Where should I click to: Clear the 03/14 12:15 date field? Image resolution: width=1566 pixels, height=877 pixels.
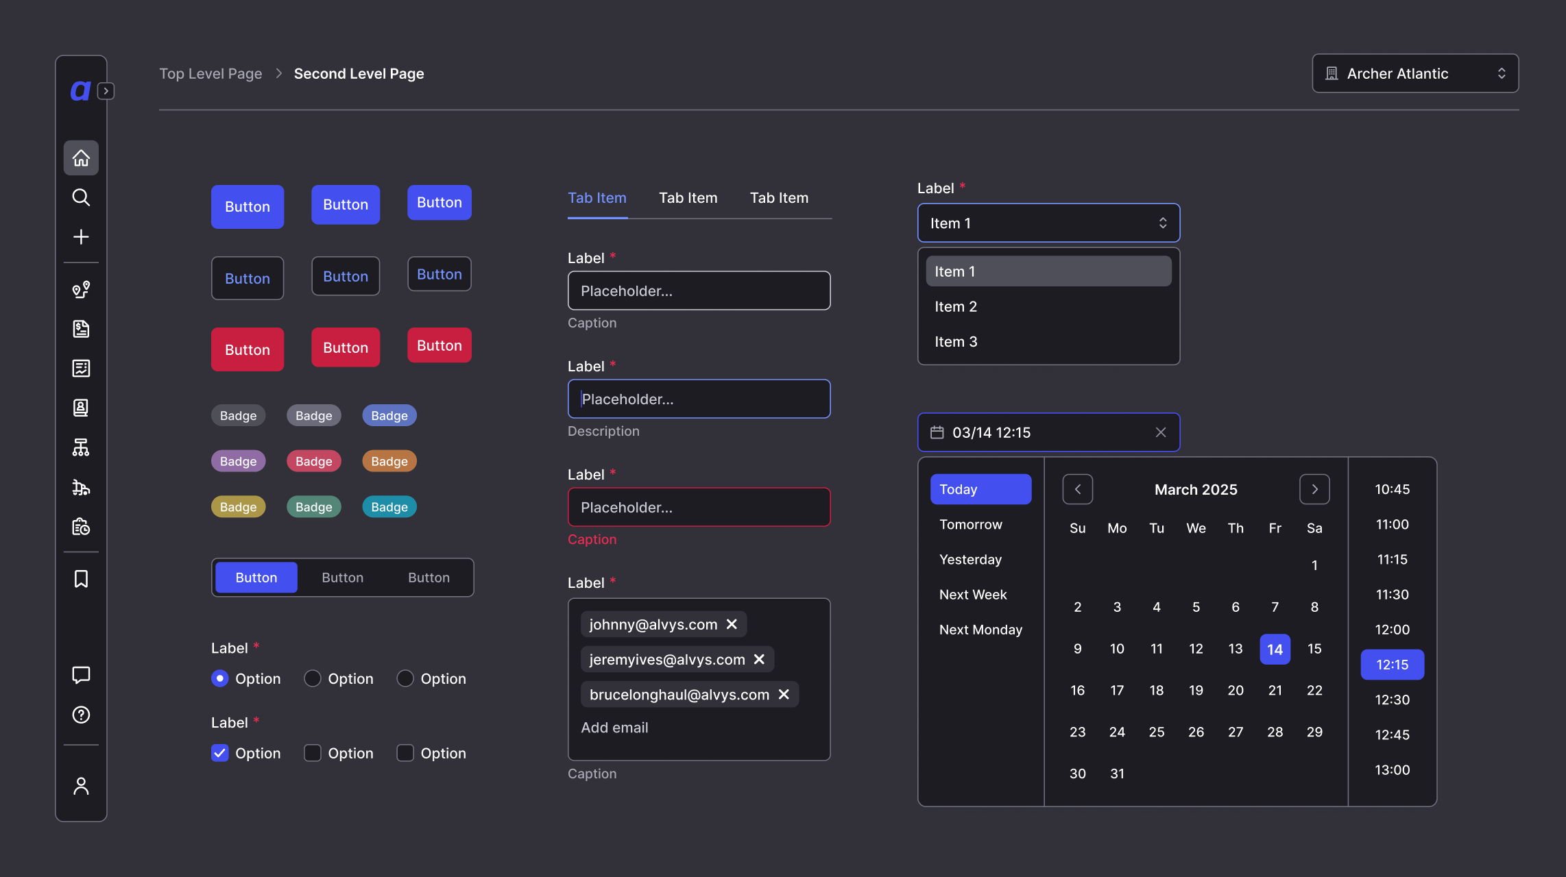tap(1161, 432)
